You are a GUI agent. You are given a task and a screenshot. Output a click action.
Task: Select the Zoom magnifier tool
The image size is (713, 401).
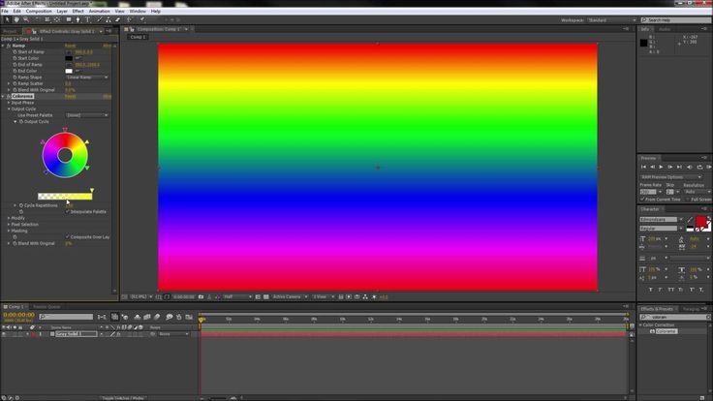pyautogui.click(x=26, y=20)
